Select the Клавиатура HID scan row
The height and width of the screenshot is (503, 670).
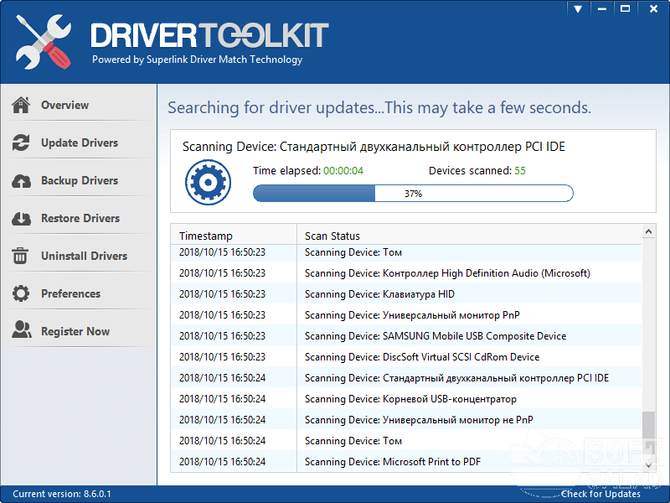[406, 294]
